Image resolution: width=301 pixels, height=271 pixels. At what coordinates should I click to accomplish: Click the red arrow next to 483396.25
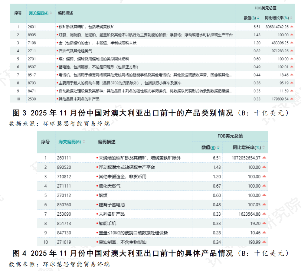(x=292, y=43)
